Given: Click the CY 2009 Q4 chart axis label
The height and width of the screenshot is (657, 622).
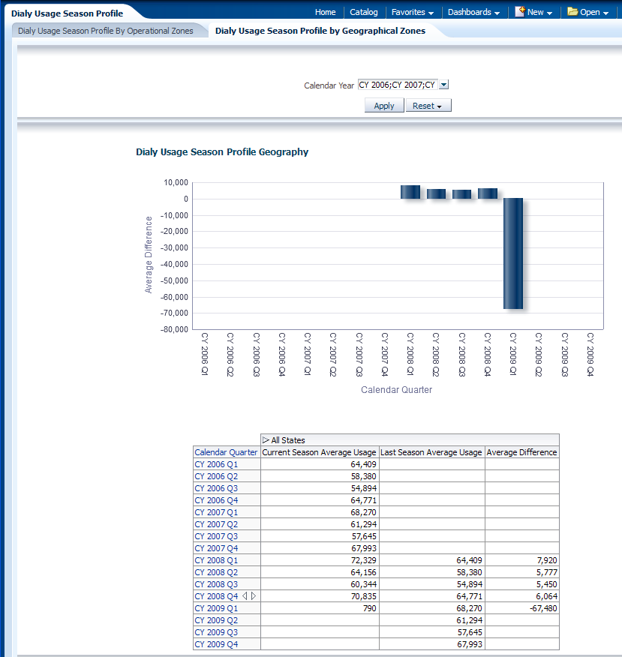Looking at the screenshot, I should [x=590, y=355].
